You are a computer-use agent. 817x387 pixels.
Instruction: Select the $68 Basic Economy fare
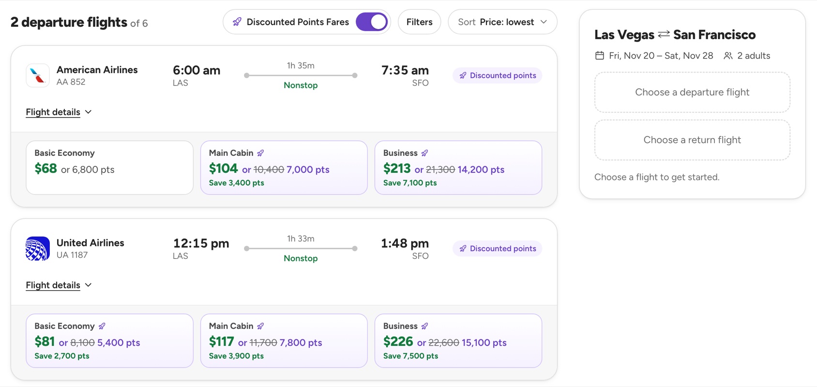tap(109, 168)
